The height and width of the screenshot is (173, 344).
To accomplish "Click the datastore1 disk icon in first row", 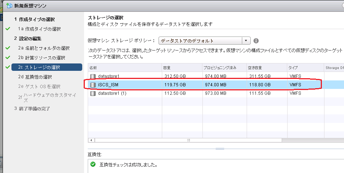I will (93, 76).
